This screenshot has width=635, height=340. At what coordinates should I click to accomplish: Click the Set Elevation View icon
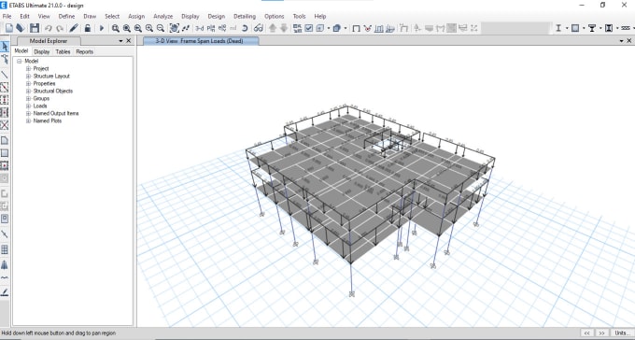[x=222, y=28]
